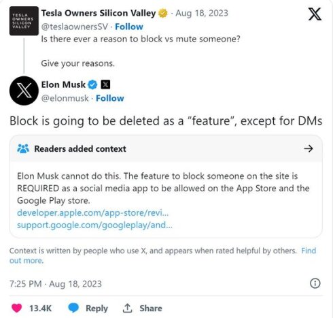
Task: Open Elon Musk's X profile avatar
Action: pyautogui.click(x=24, y=91)
